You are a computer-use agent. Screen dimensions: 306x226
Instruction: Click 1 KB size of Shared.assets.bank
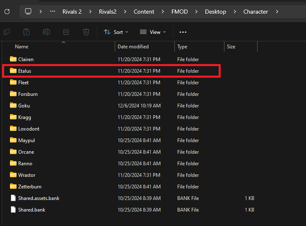tap(249, 198)
